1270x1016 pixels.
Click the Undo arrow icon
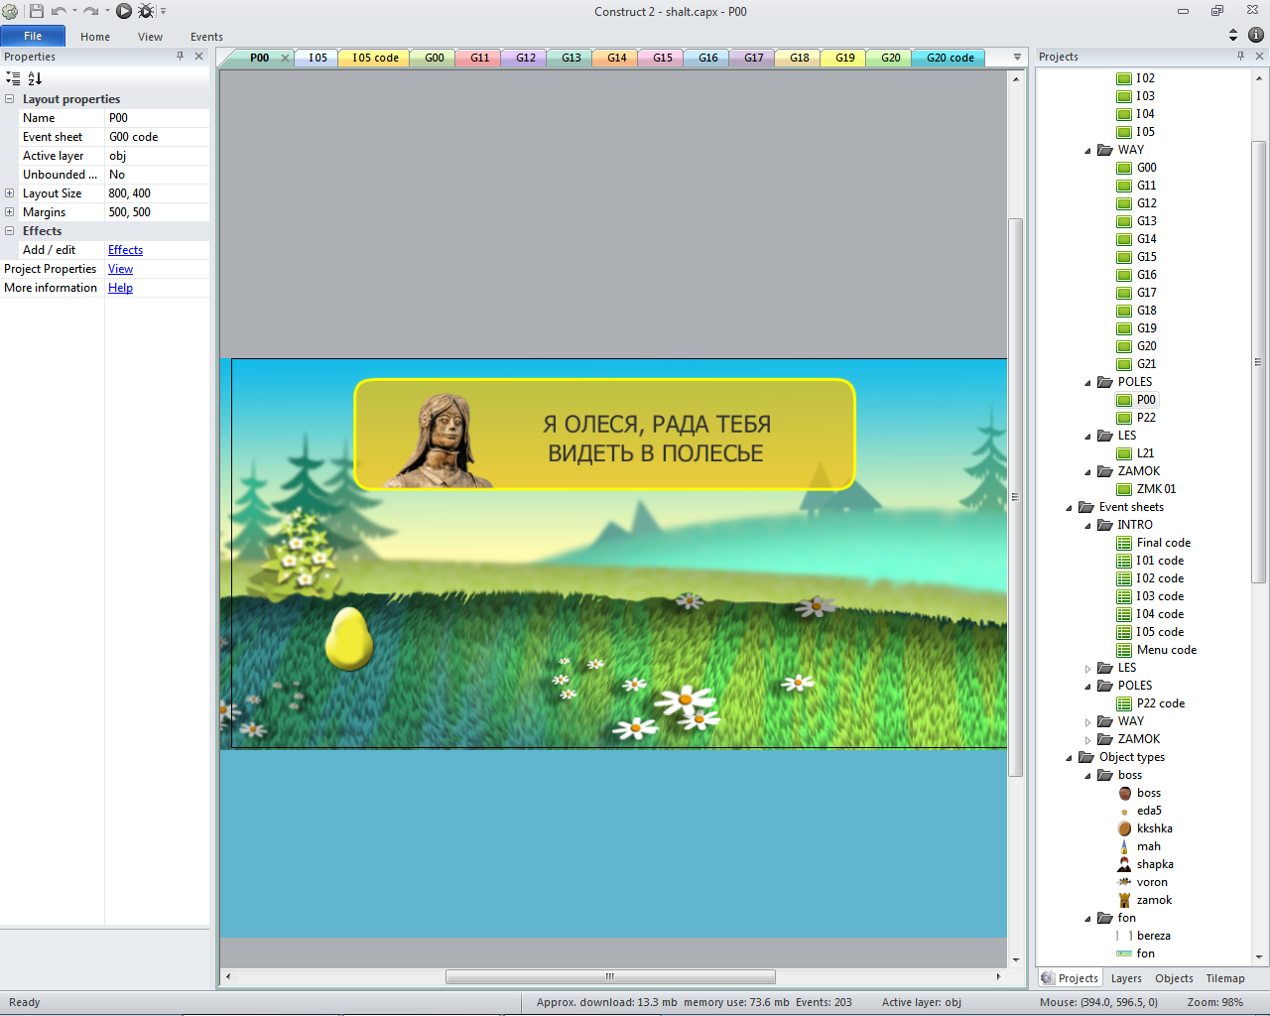[59, 11]
